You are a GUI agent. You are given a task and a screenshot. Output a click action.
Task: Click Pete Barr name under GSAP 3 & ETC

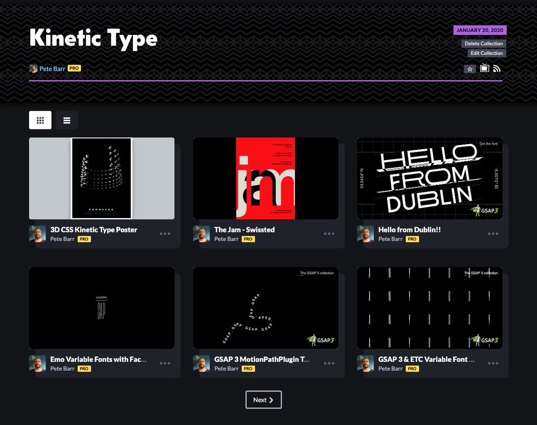pos(390,369)
